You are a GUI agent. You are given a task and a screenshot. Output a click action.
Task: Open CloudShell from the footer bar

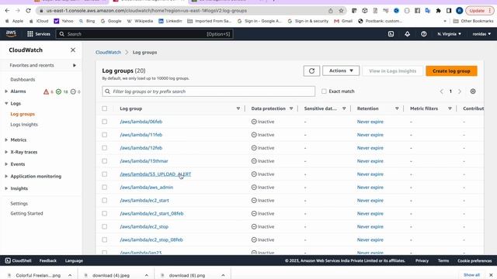click(19, 260)
